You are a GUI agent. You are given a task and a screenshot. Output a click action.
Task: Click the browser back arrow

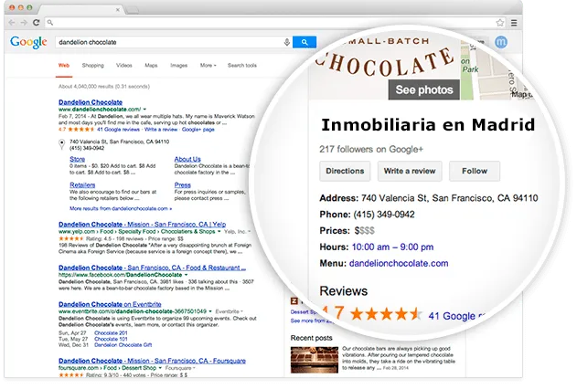pos(12,23)
